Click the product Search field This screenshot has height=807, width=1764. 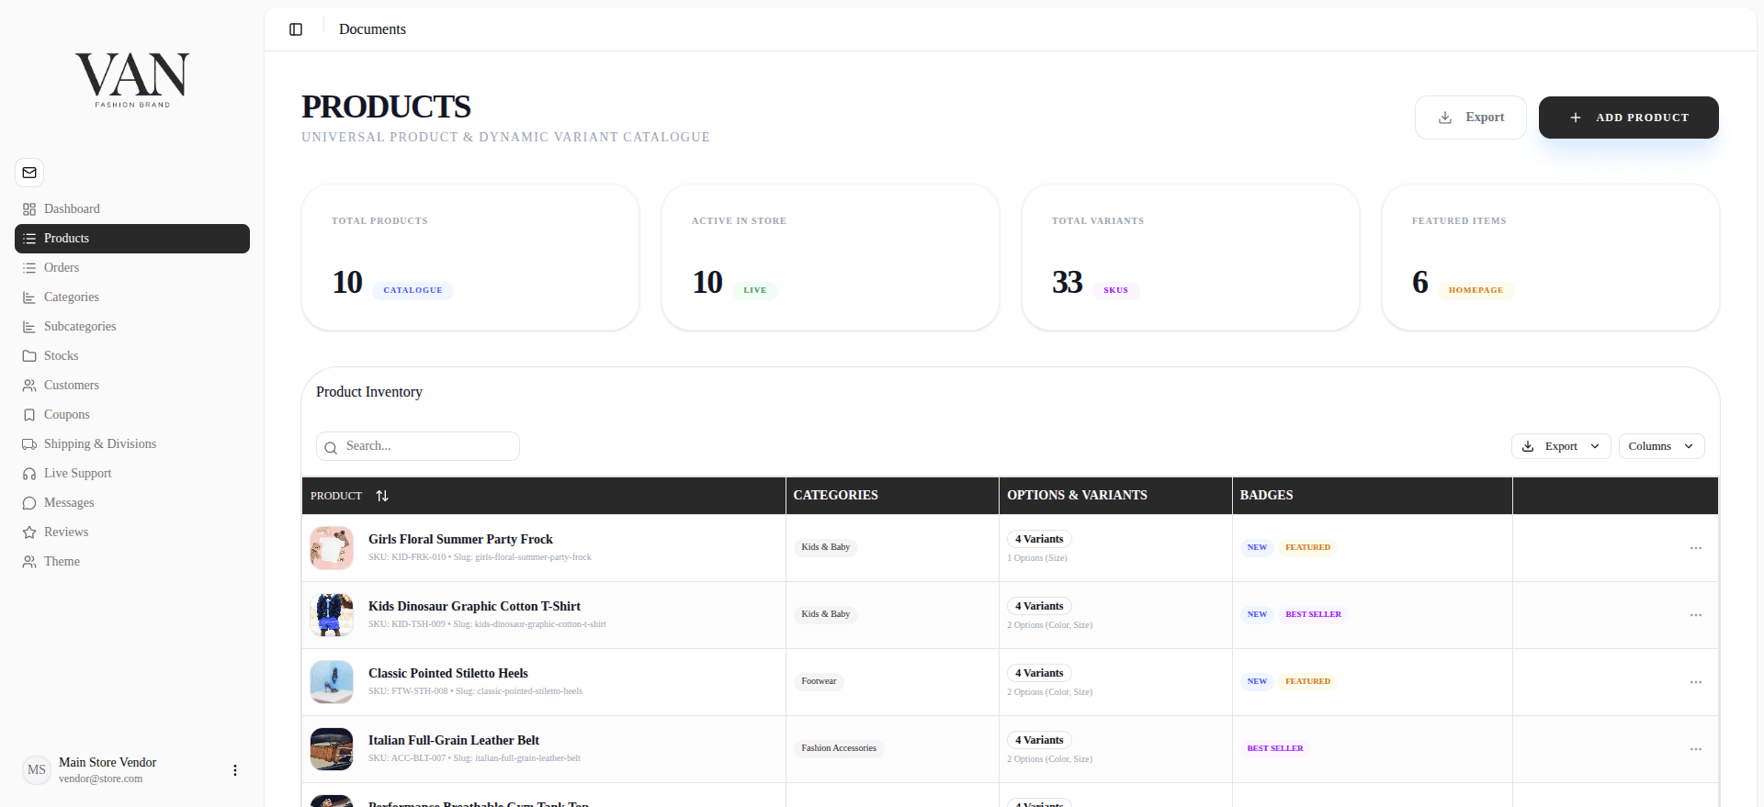(x=418, y=446)
